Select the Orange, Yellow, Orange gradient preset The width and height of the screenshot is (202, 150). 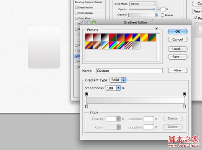tap(144, 37)
